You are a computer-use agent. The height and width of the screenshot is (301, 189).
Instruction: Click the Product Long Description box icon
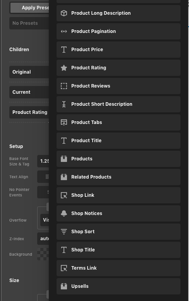[x=64, y=13]
